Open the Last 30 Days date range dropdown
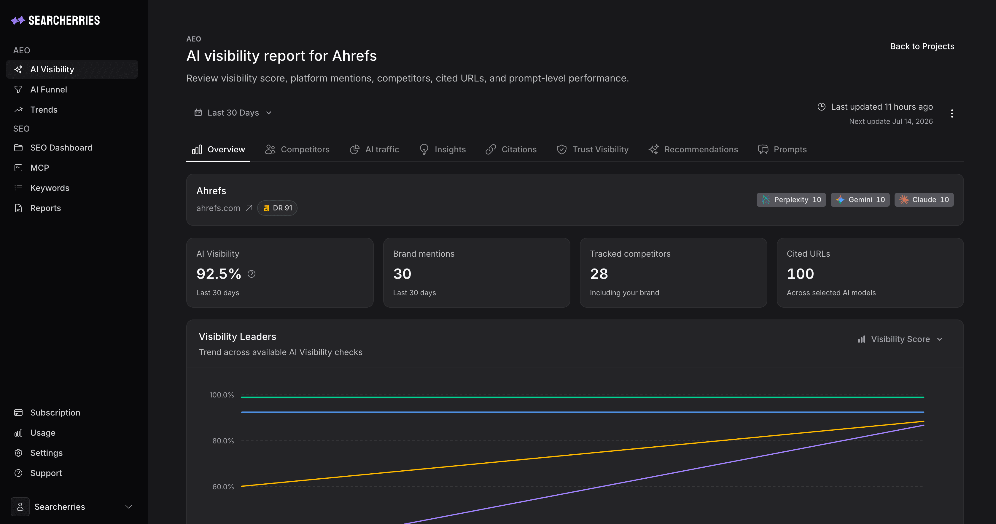This screenshot has width=996, height=524. (233, 112)
